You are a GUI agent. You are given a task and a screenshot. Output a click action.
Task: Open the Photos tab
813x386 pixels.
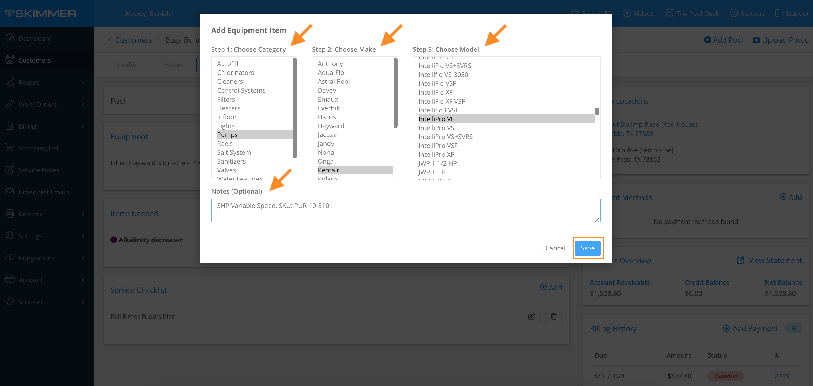click(173, 65)
